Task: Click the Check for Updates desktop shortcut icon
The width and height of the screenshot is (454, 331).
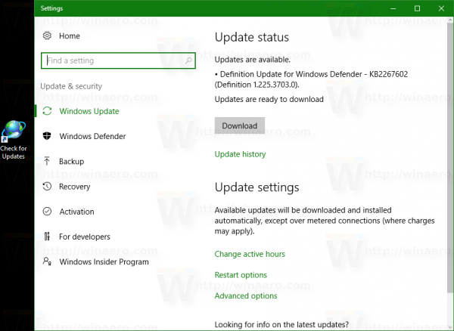Action: pos(13,131)
